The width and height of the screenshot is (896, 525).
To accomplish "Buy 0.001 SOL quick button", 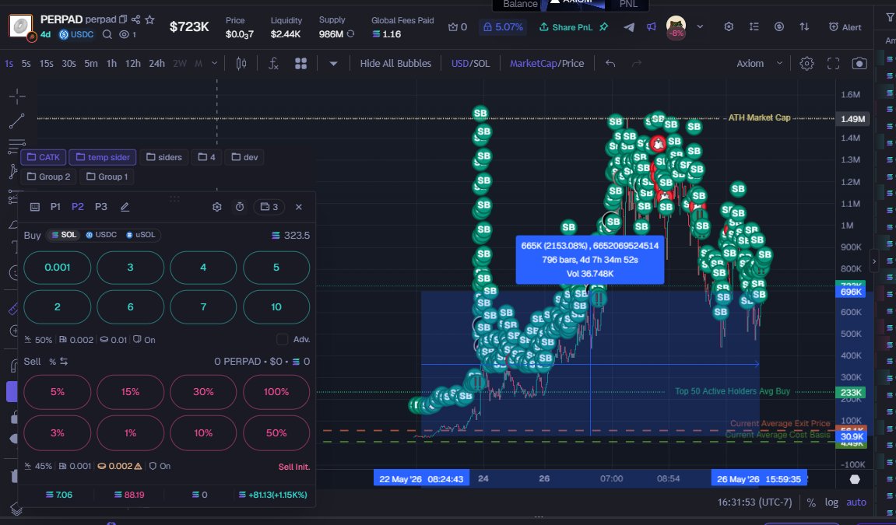I will point(57,267).
